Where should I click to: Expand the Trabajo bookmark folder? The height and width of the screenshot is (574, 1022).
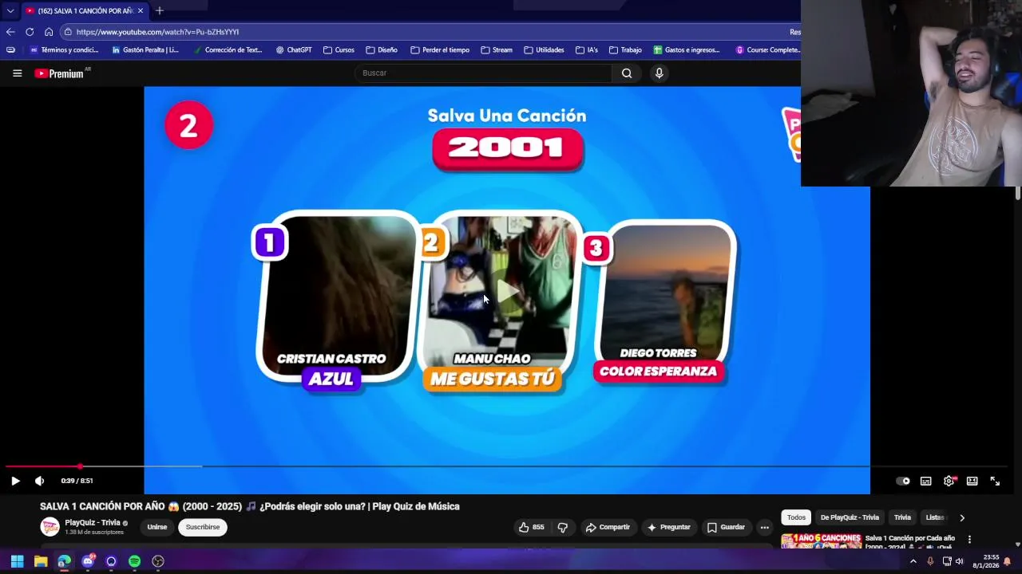625,50
